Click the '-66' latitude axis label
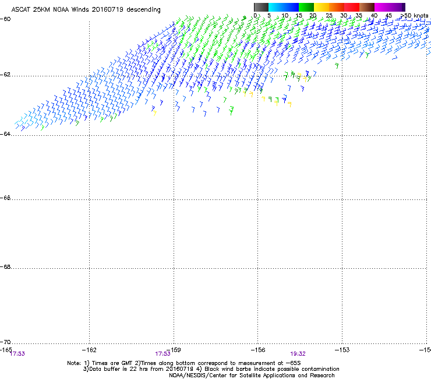 pos(5,198)
